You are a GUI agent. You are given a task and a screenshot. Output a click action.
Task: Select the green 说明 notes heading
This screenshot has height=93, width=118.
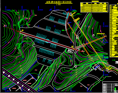[x=114, y=60]
